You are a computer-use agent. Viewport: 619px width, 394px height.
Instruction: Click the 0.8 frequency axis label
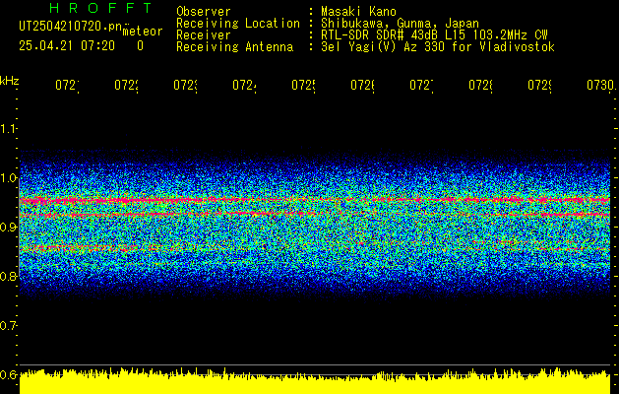click(x=8, y=276)
